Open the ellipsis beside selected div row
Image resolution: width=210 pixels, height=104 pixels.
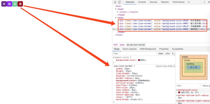(113, 29)
